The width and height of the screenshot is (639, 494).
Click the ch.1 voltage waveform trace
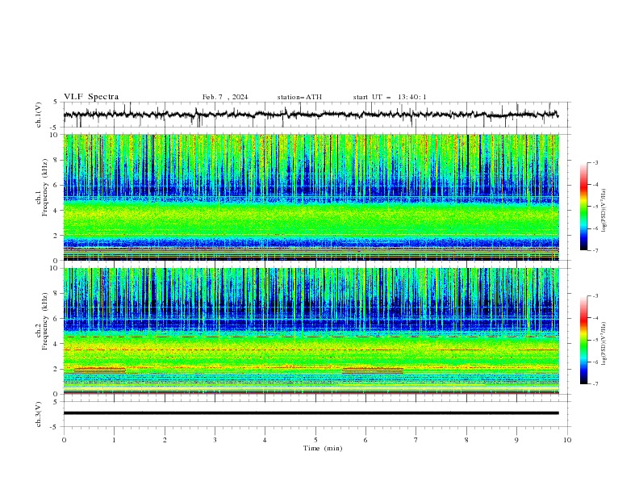pyautogui.click(x=311, y=115)
